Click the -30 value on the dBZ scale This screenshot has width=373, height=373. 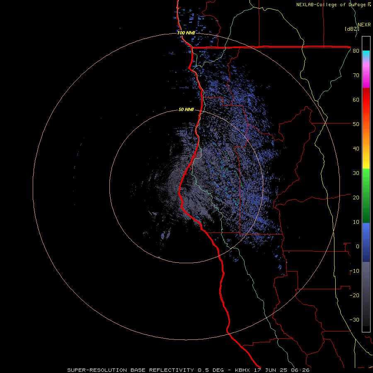(354, 320)
